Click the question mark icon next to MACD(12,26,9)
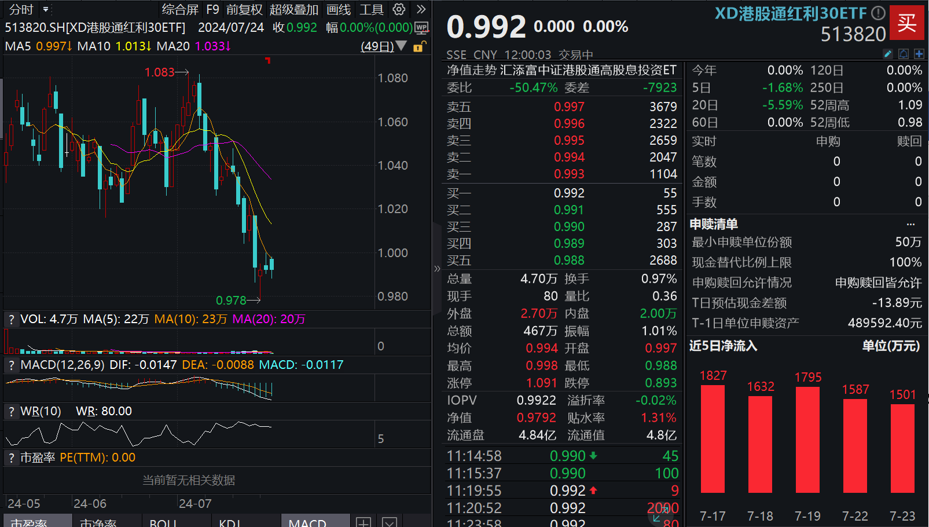The image size is (929, 527). [11, 365]
